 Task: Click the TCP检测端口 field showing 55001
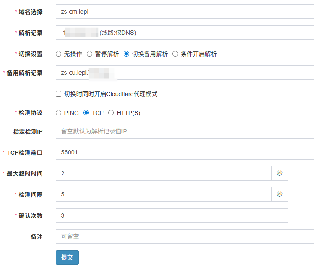point(184,152)
